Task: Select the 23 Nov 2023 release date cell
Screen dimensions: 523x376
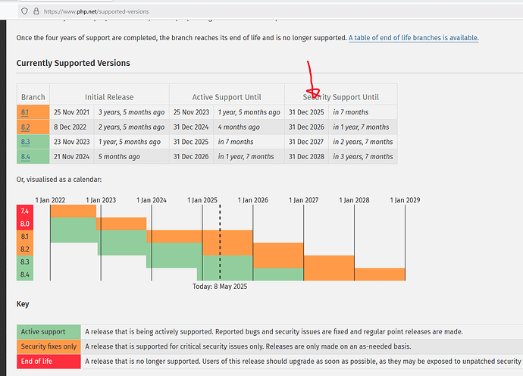Action: 72,142
